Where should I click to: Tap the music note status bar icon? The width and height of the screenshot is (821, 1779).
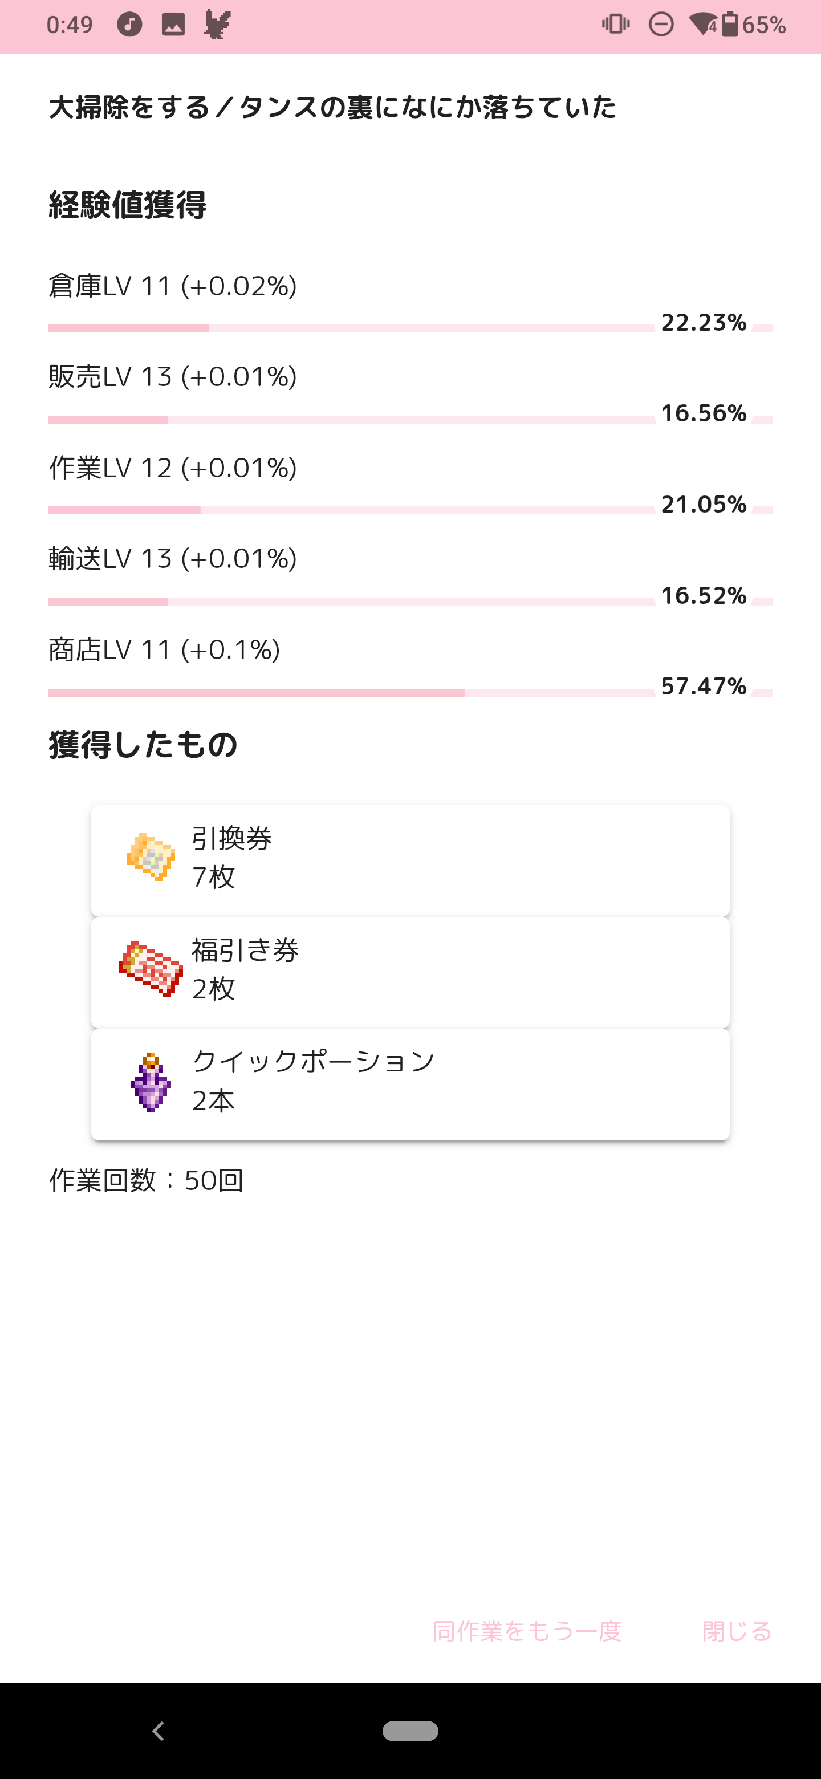(x=129, y=25)
